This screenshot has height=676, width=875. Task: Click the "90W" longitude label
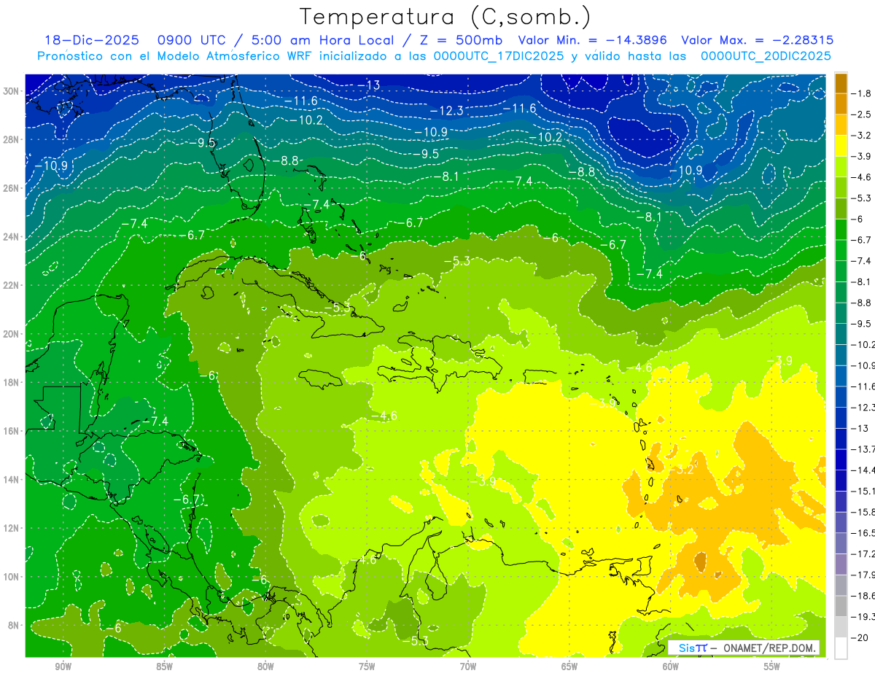(x=63, y=665)
